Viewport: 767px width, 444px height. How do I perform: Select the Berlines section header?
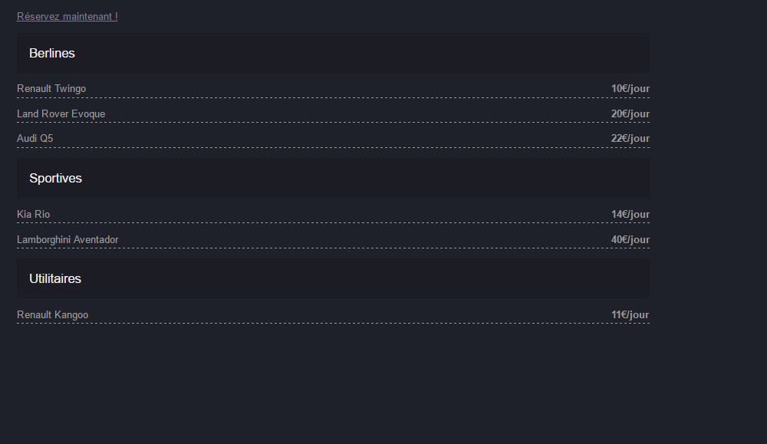pyautogui.click(x=333, y=54)
